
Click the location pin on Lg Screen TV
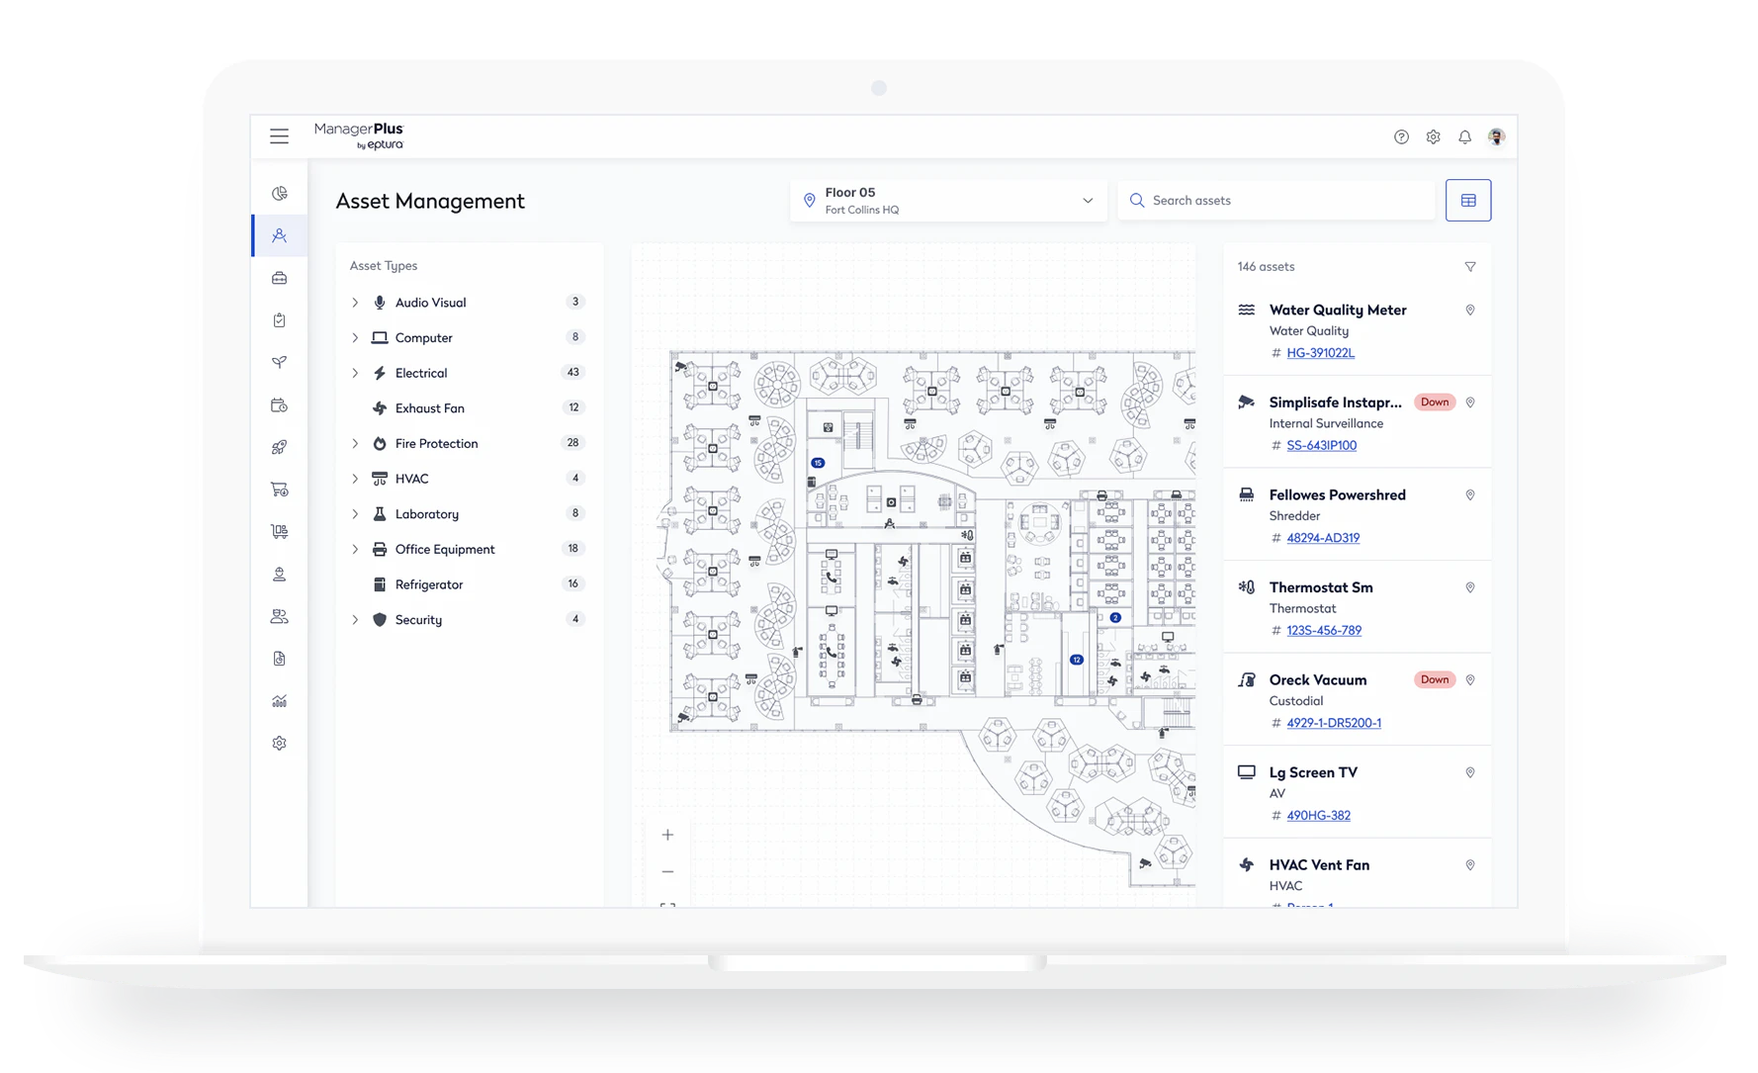(x=1470, y=772)
